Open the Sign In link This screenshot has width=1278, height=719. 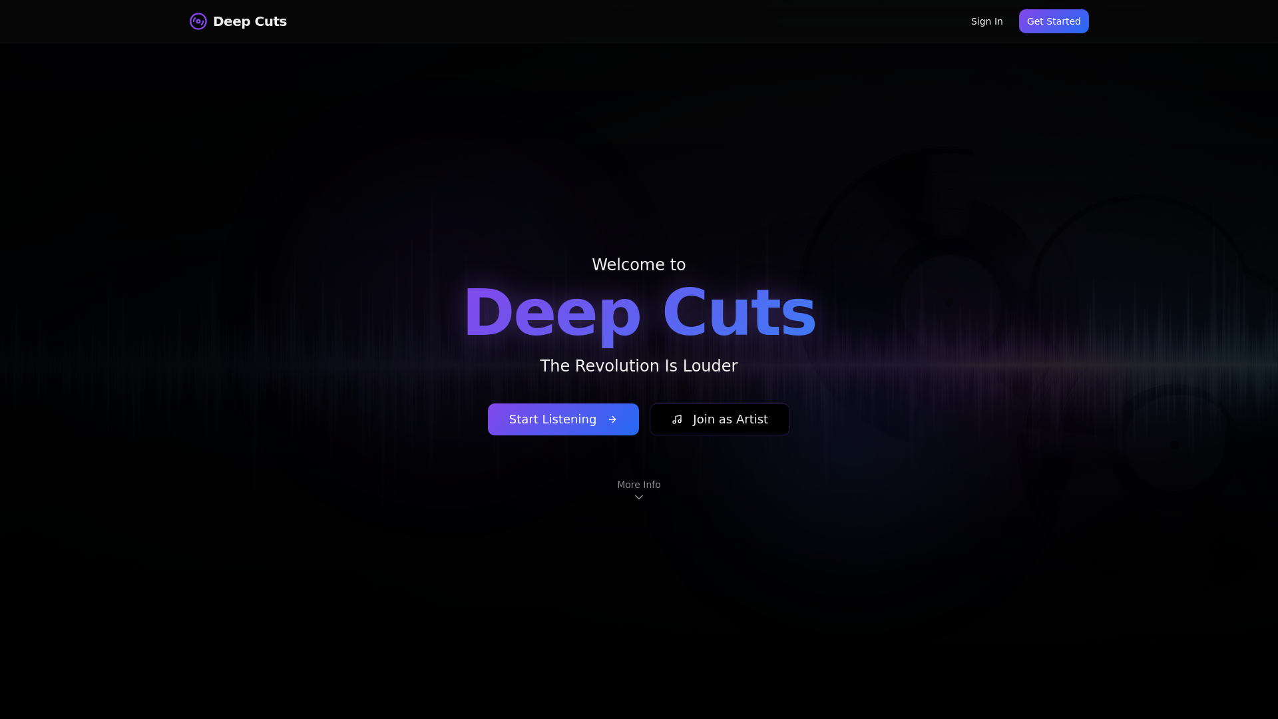pos(986,21)
